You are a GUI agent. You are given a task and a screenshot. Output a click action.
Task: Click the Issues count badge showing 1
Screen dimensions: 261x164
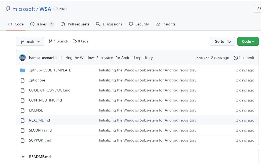[x=52, y=24]
